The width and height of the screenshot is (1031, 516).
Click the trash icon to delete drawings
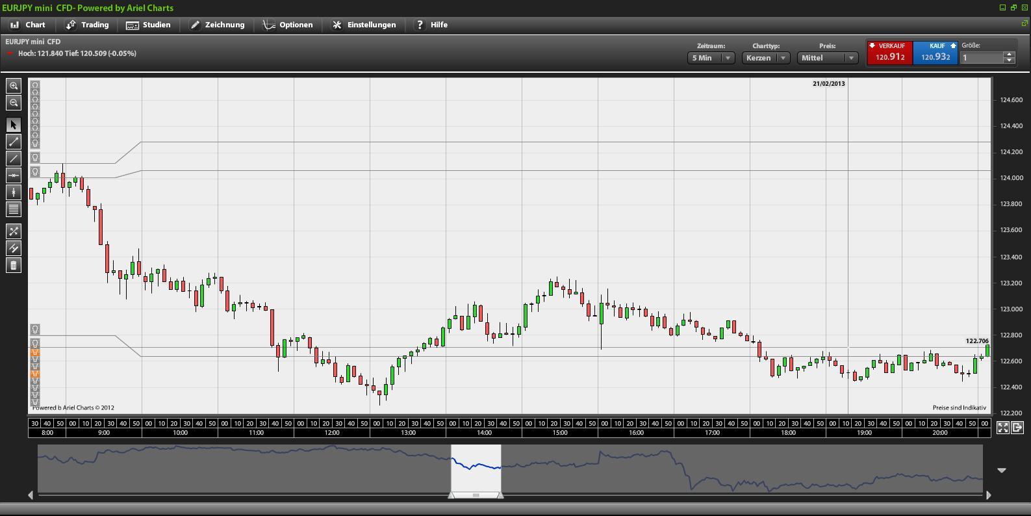pyautogui.click(x=14, y=265)
